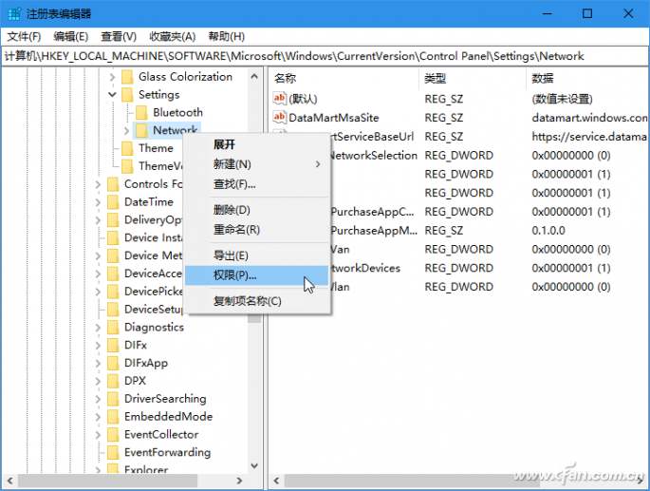Open the 收藏夹(A) menu
650x491 pixels.
click(x=172, y=36)
